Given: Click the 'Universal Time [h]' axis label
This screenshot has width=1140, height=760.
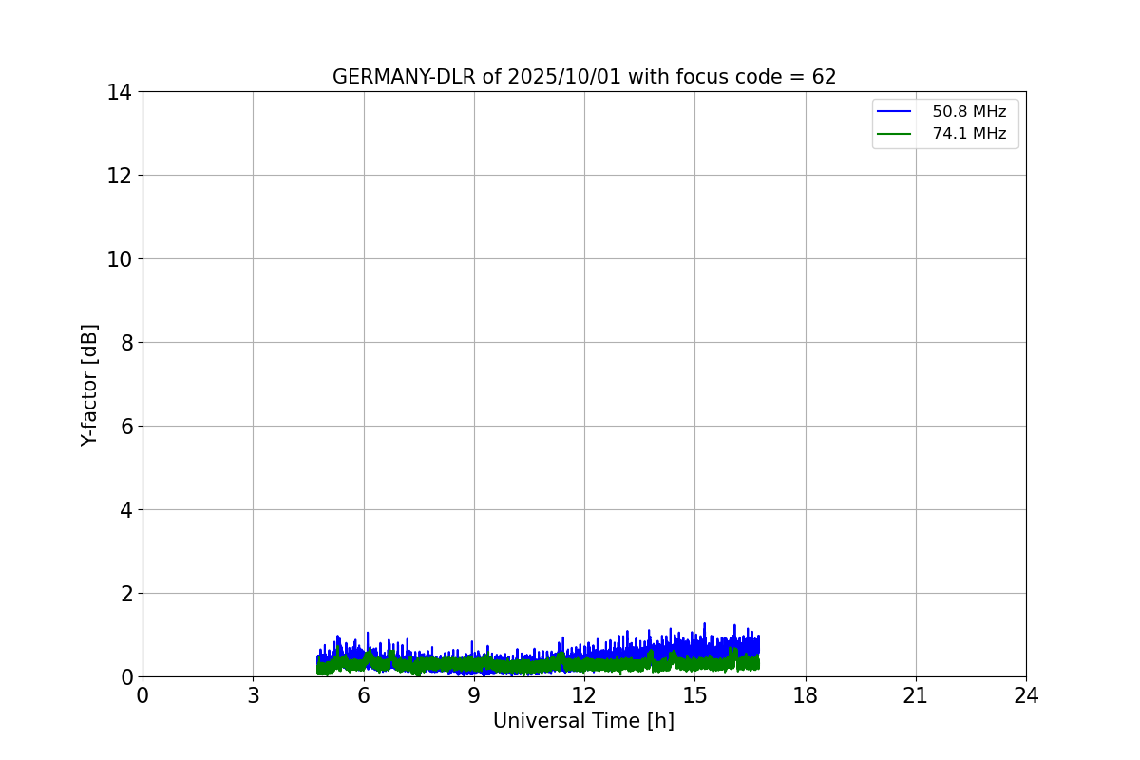Looking at the screenshot, I should 583,721.
